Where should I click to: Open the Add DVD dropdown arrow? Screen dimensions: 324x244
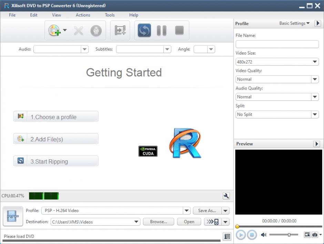pyautogui.click(x=65, y=30)
